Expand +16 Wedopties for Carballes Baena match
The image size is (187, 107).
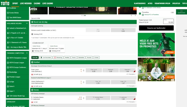click(131, 102)
